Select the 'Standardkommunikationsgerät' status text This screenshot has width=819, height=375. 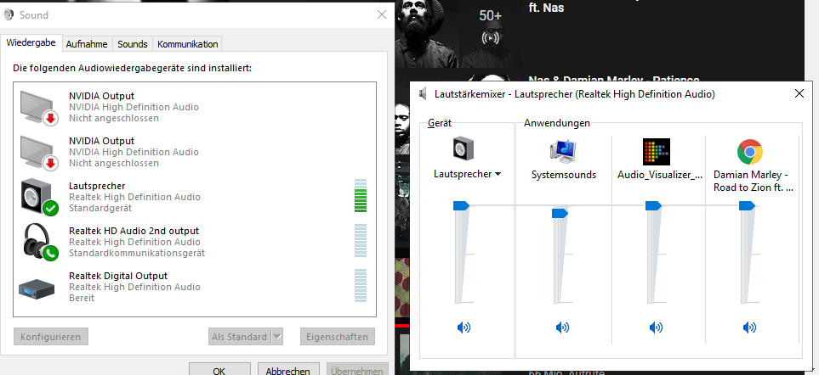pos(137,253)
